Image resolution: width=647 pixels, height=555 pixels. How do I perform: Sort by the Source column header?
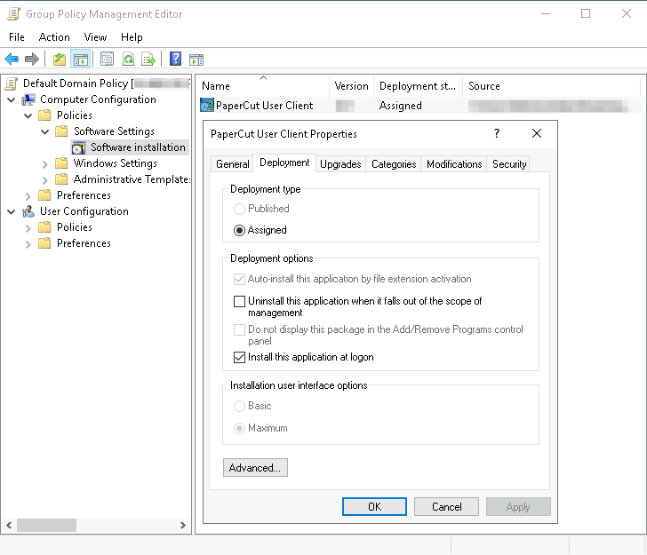551,86
